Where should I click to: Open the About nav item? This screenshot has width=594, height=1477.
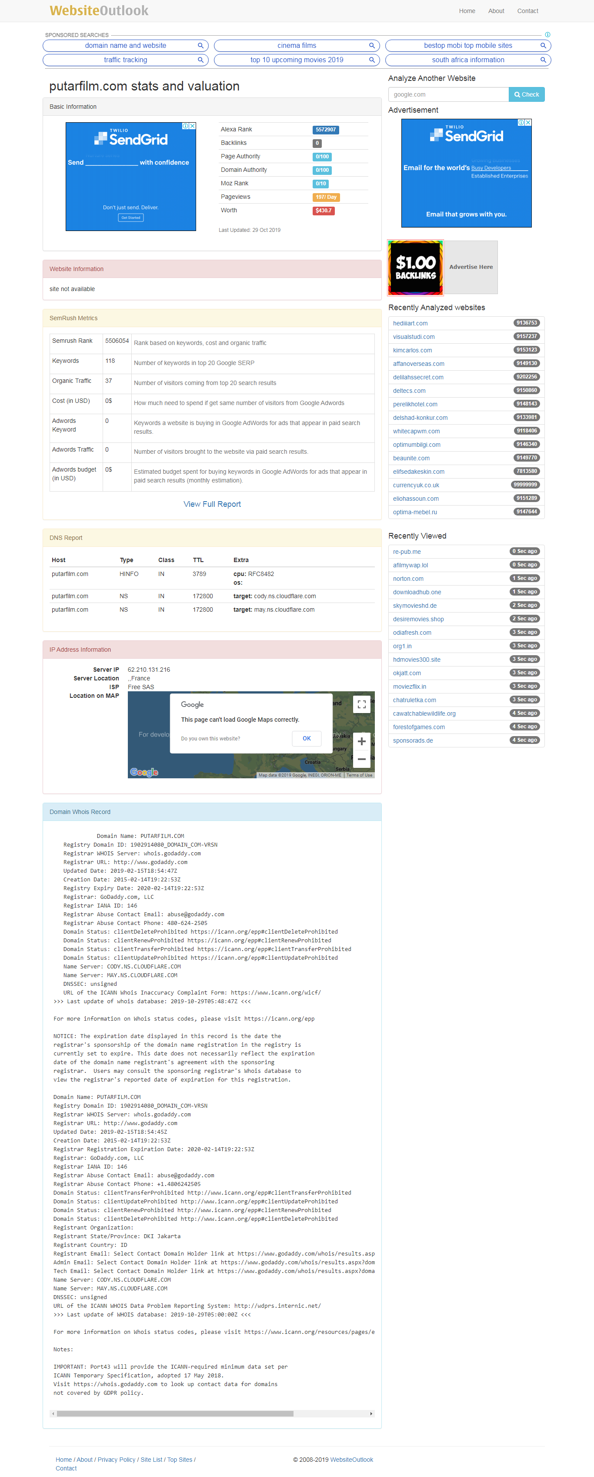(x=496, y=11)
